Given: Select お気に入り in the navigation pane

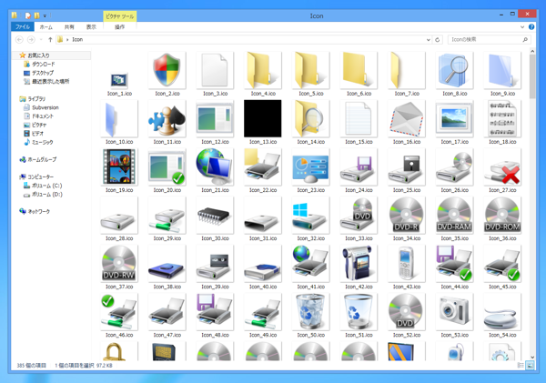Looking at the screenshot, I should coord(38,55).
